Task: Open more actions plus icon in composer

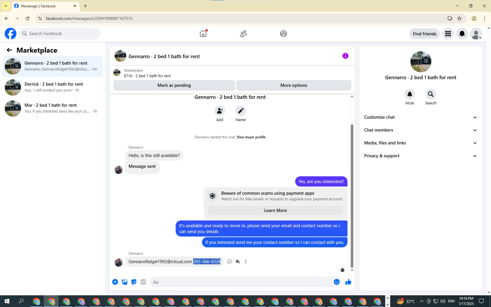Action: [115, 282]
